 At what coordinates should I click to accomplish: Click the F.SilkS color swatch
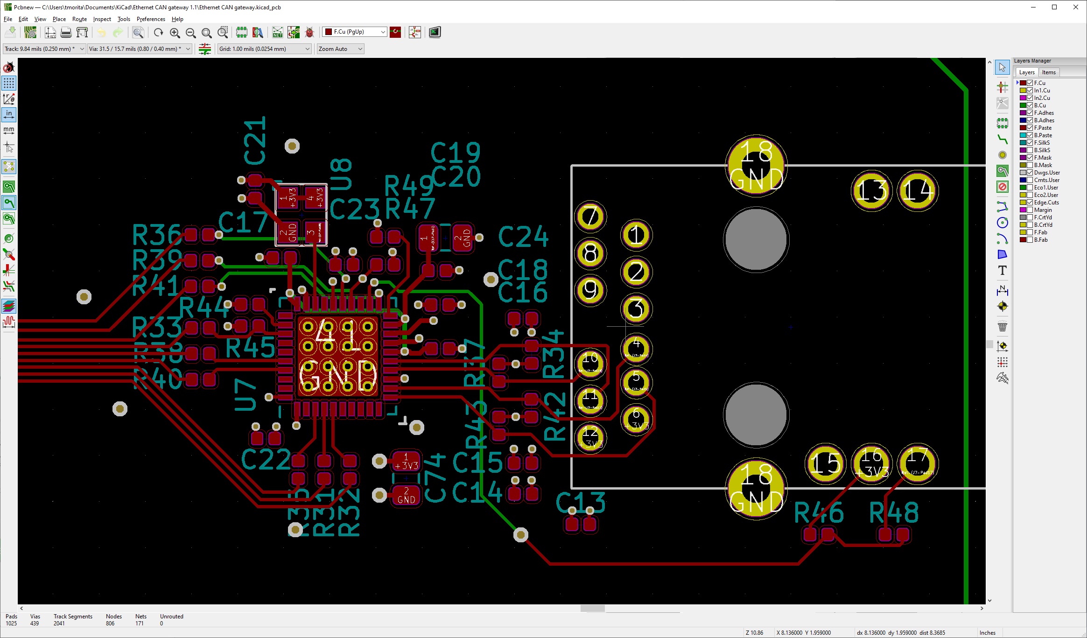1023,143
